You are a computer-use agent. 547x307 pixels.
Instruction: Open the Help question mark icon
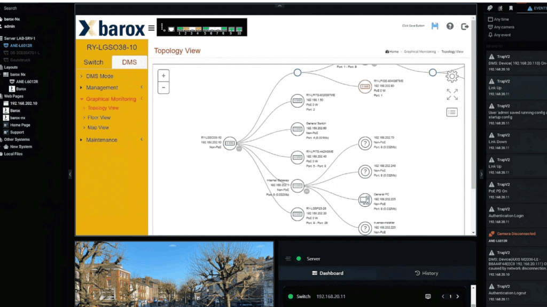point(450,26)
